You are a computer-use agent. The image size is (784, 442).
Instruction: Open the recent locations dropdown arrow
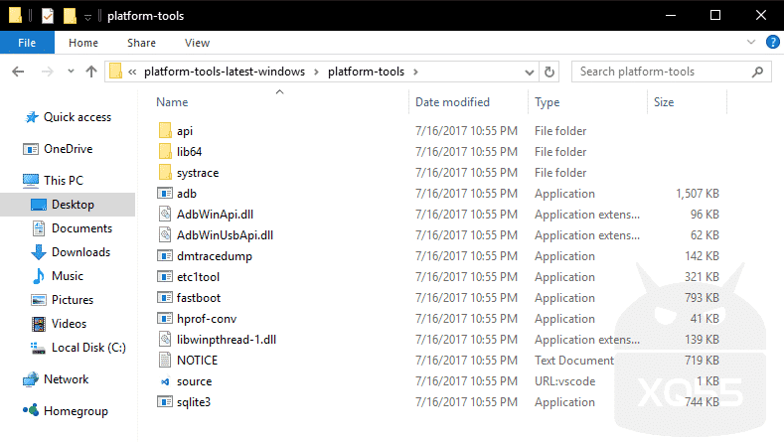(x=68, y=72)
